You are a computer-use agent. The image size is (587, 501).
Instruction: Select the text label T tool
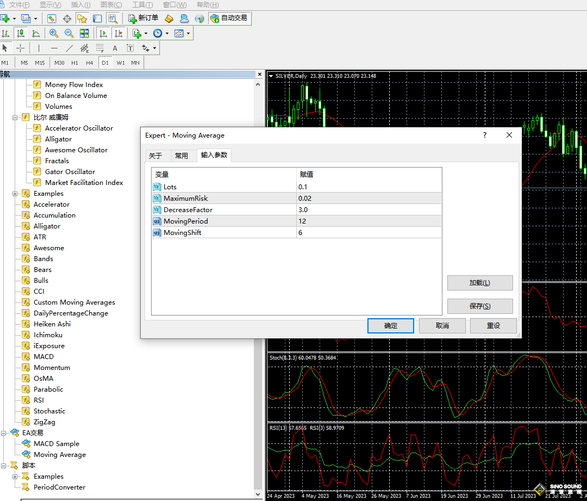130,48
